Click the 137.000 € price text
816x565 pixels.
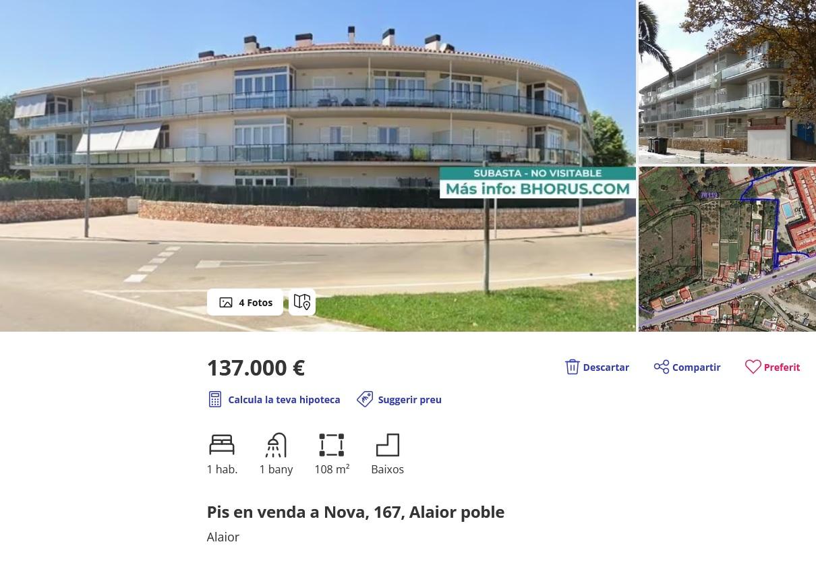point(256,367)
